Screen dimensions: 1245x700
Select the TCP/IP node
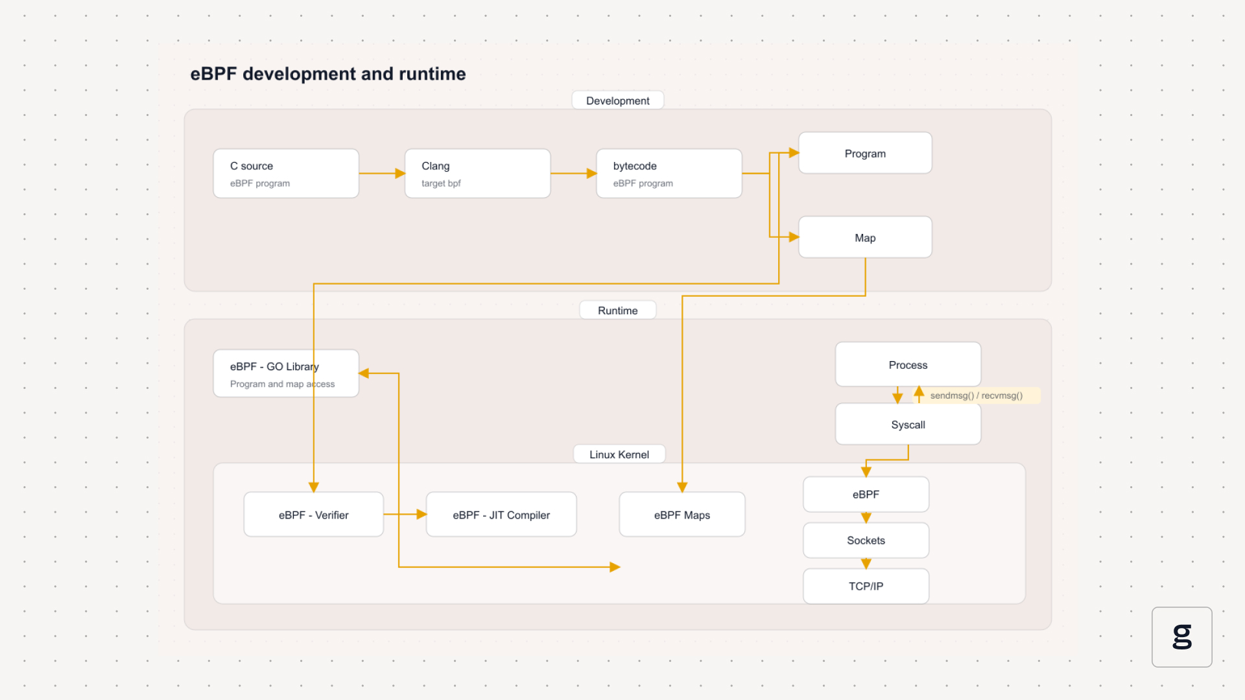click(866, 587)
